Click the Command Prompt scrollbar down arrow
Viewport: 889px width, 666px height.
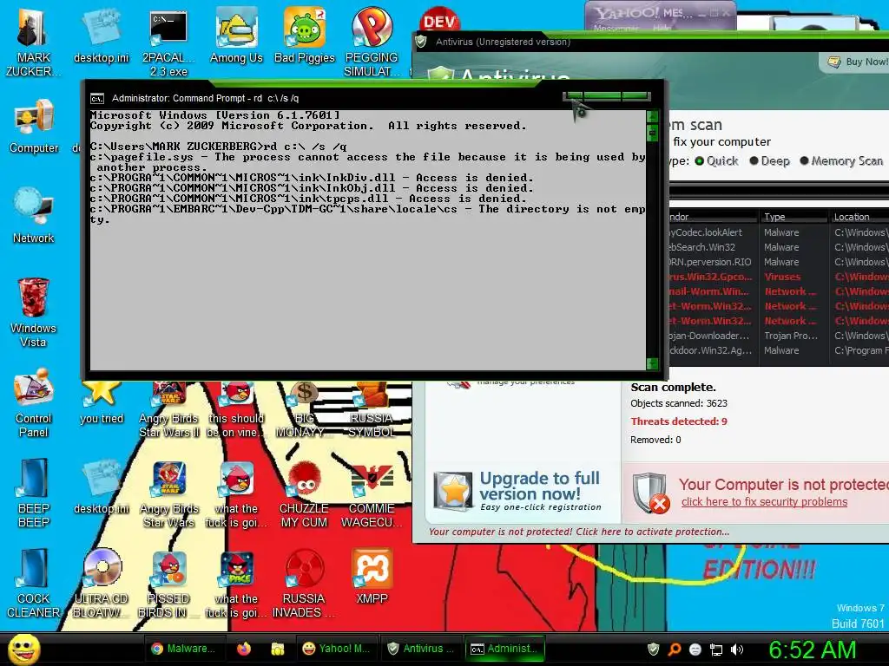point(652,363)
